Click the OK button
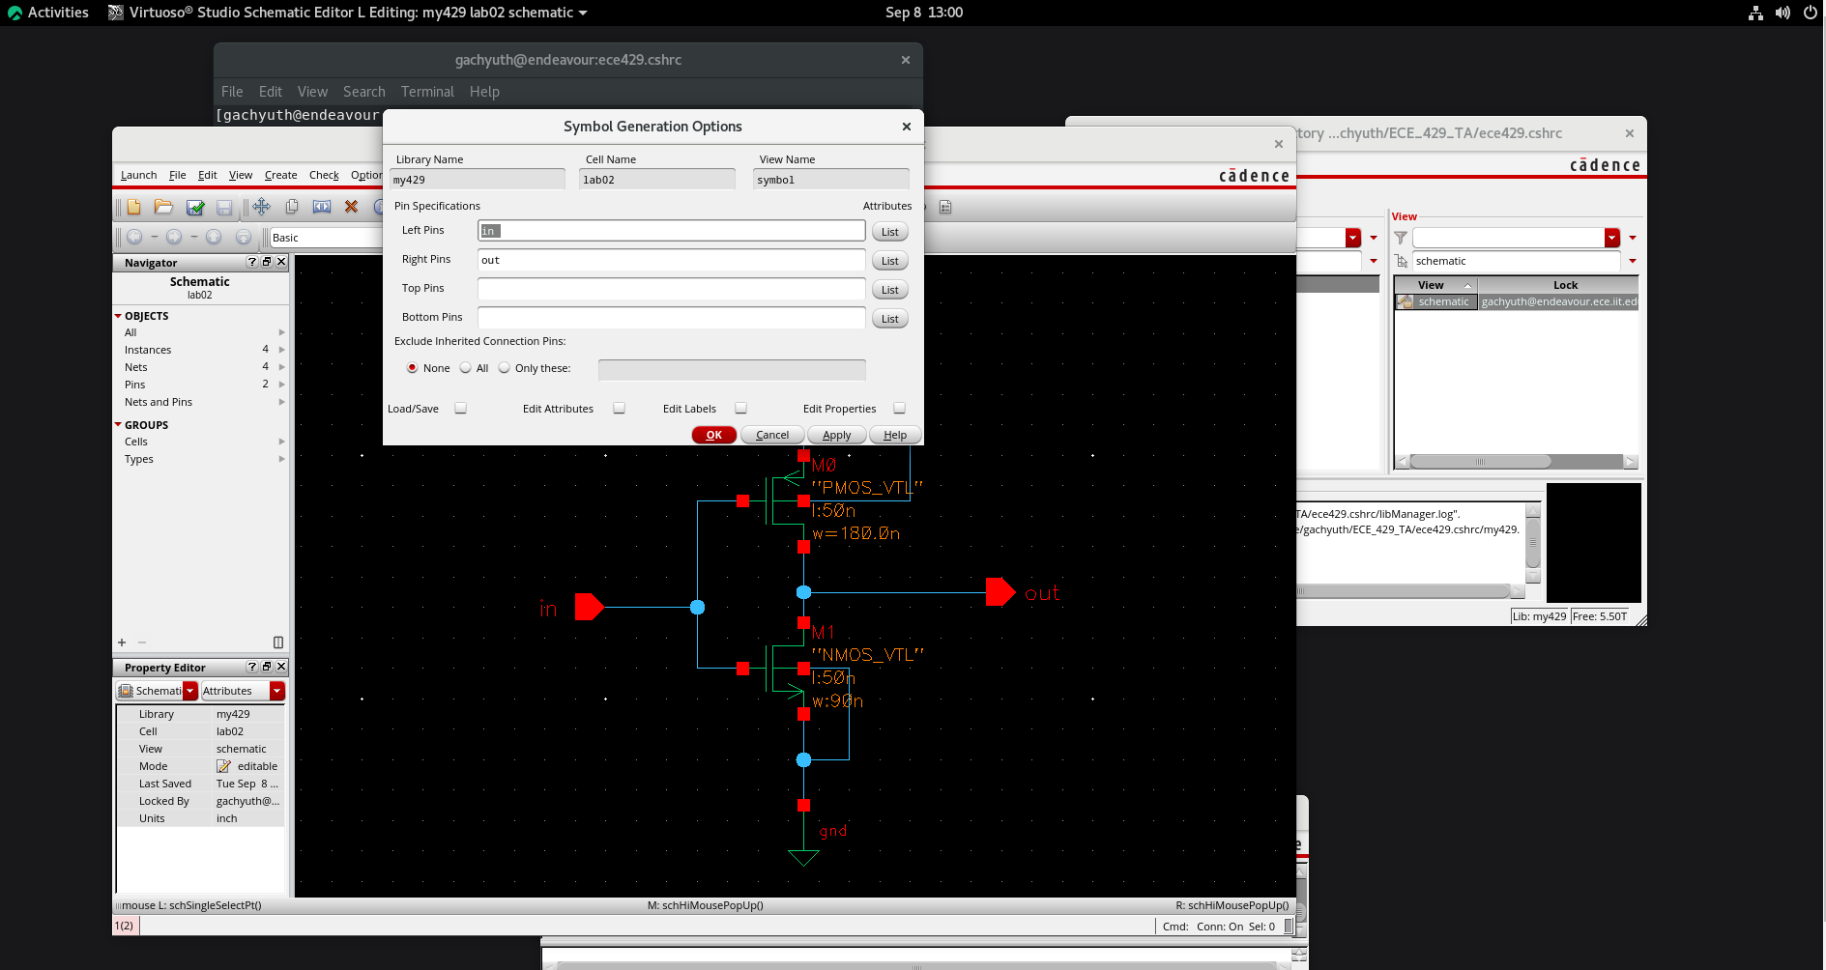Screen dimensions: 1826x970 [714, 435]
